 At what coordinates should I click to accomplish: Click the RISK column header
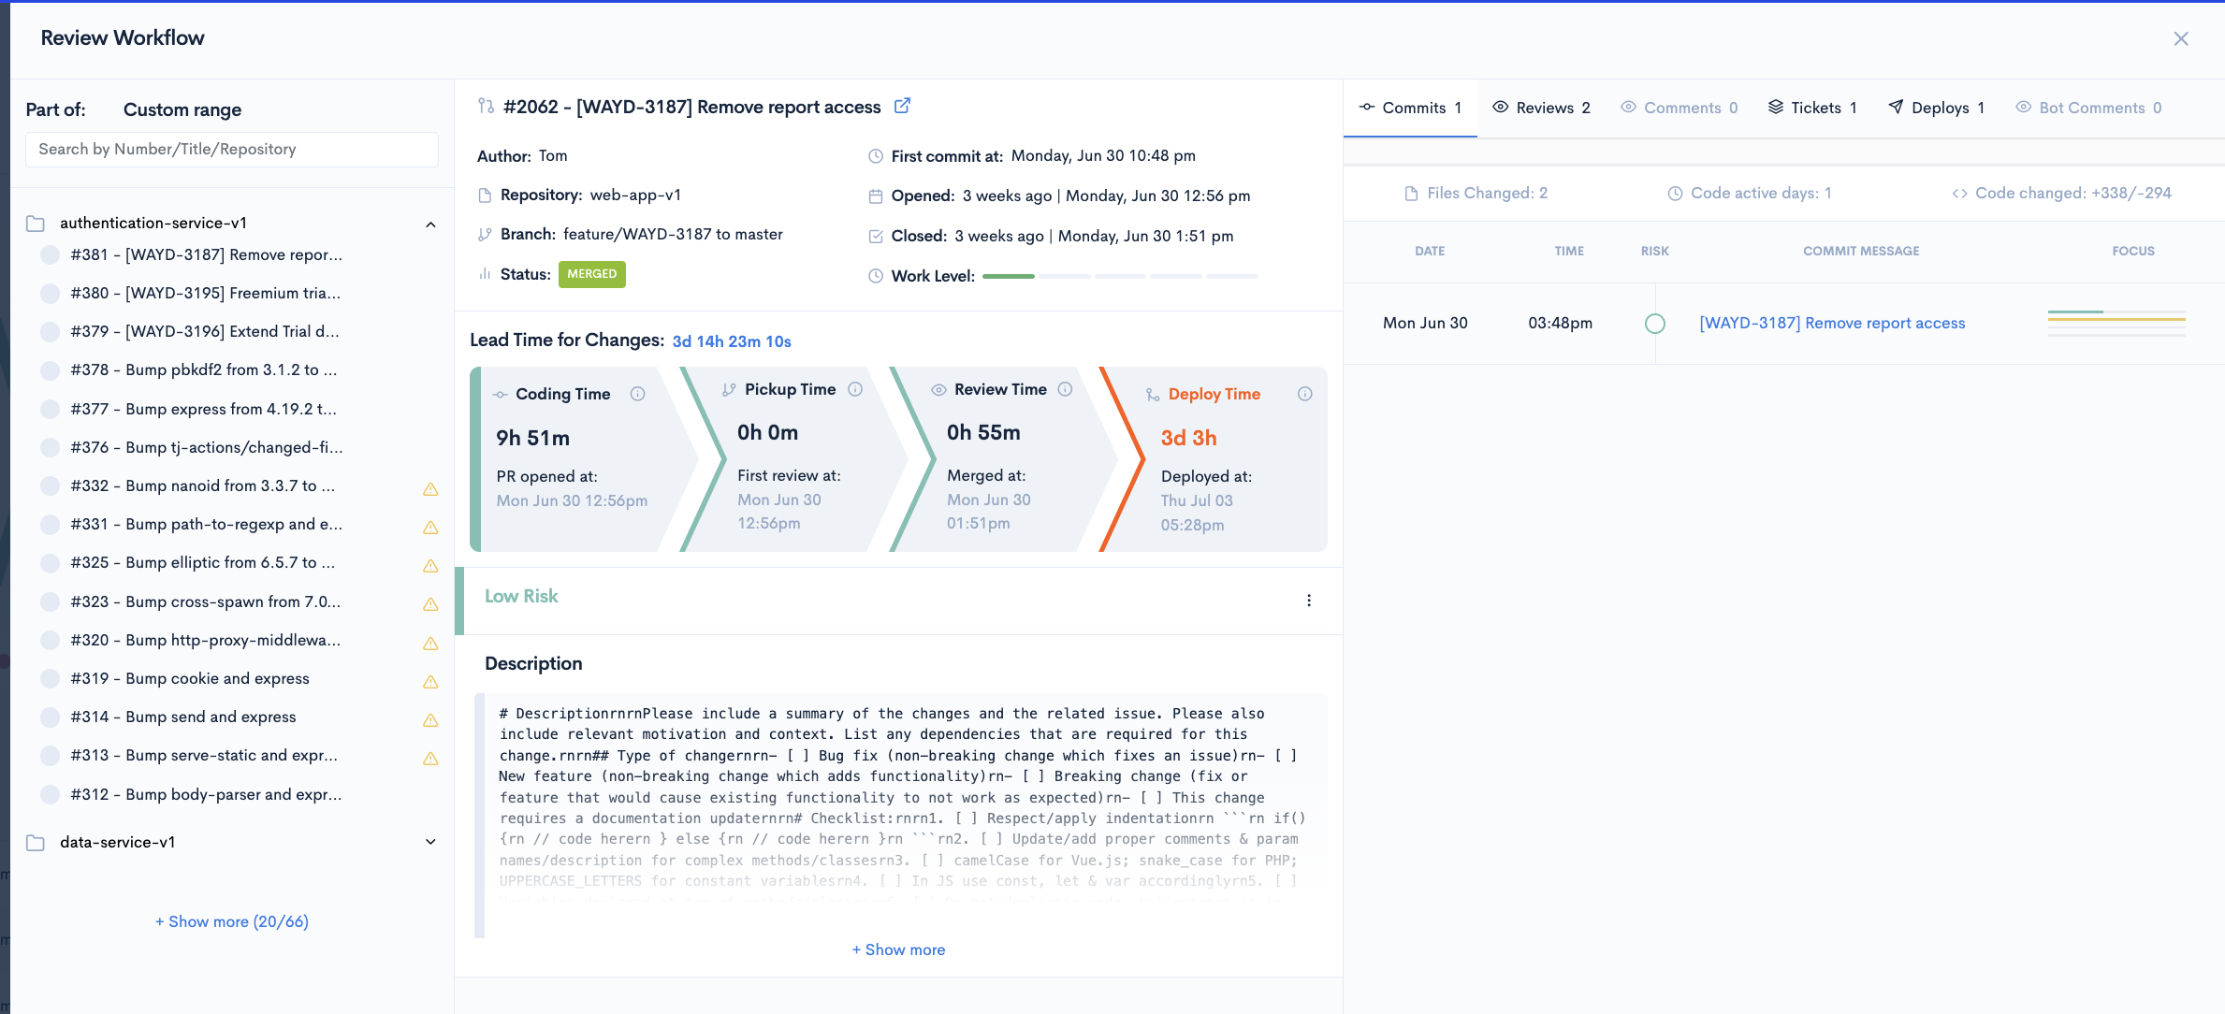click(x=1654, y=251)
